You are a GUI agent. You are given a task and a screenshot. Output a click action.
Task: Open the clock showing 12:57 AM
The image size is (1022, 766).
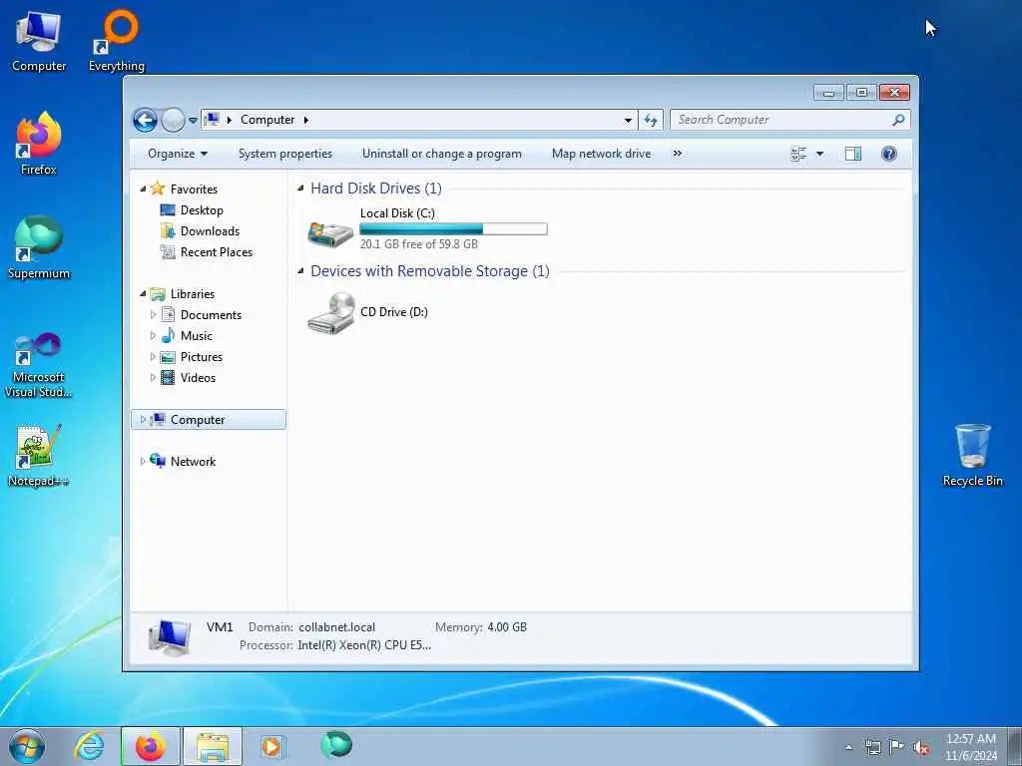pyautogui.click(x=970, y=747)
